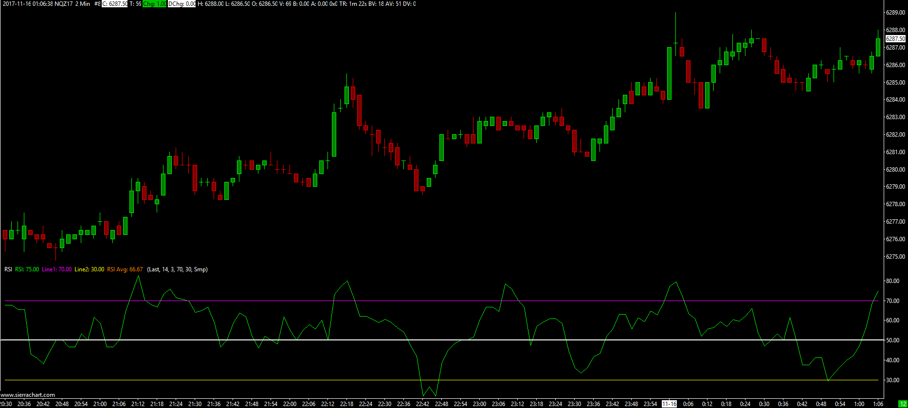The height and width of the screenshot is (408, 908).
Task: Click the highlighted 6287.50 current price box
Action: pos(895,38)
